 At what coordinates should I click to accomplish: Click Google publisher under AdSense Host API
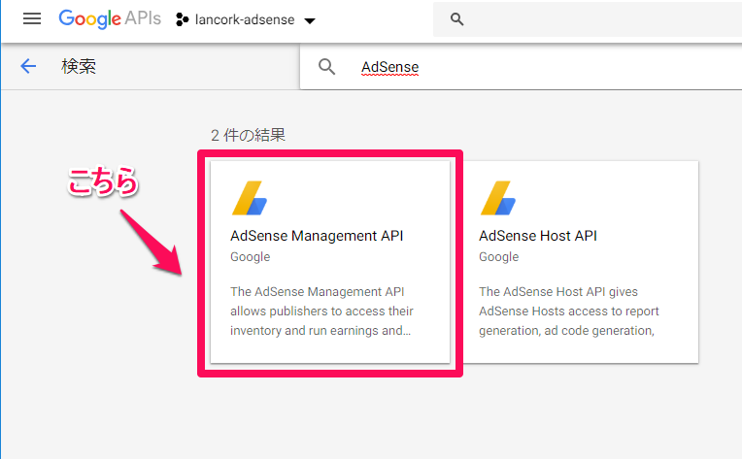(x=499, y=257)
